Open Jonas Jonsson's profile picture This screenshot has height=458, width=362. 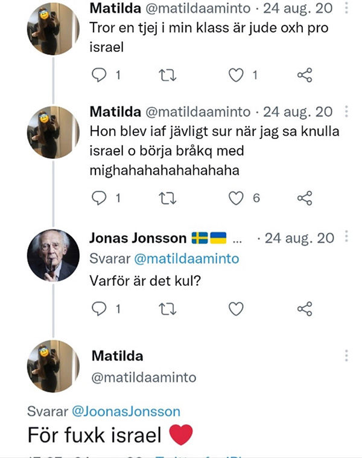coord(54,256)
